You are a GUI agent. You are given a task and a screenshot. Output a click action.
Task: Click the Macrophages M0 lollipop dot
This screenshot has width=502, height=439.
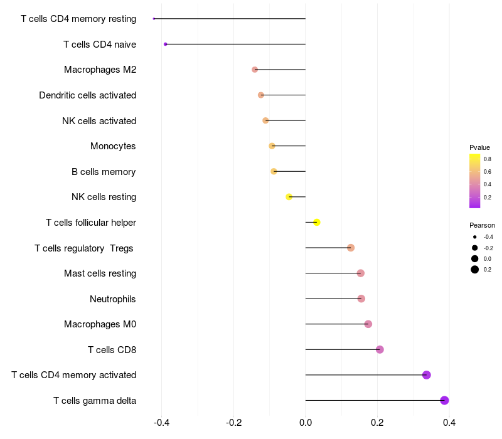point(368,324)
